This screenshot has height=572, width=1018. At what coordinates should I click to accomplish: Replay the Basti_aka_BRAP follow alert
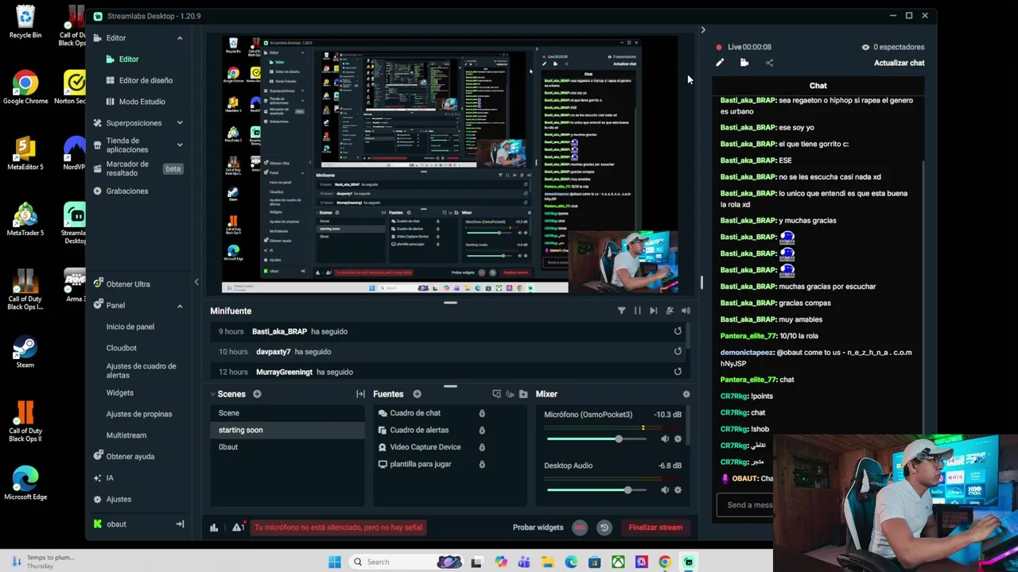click(x=678, y=331)
